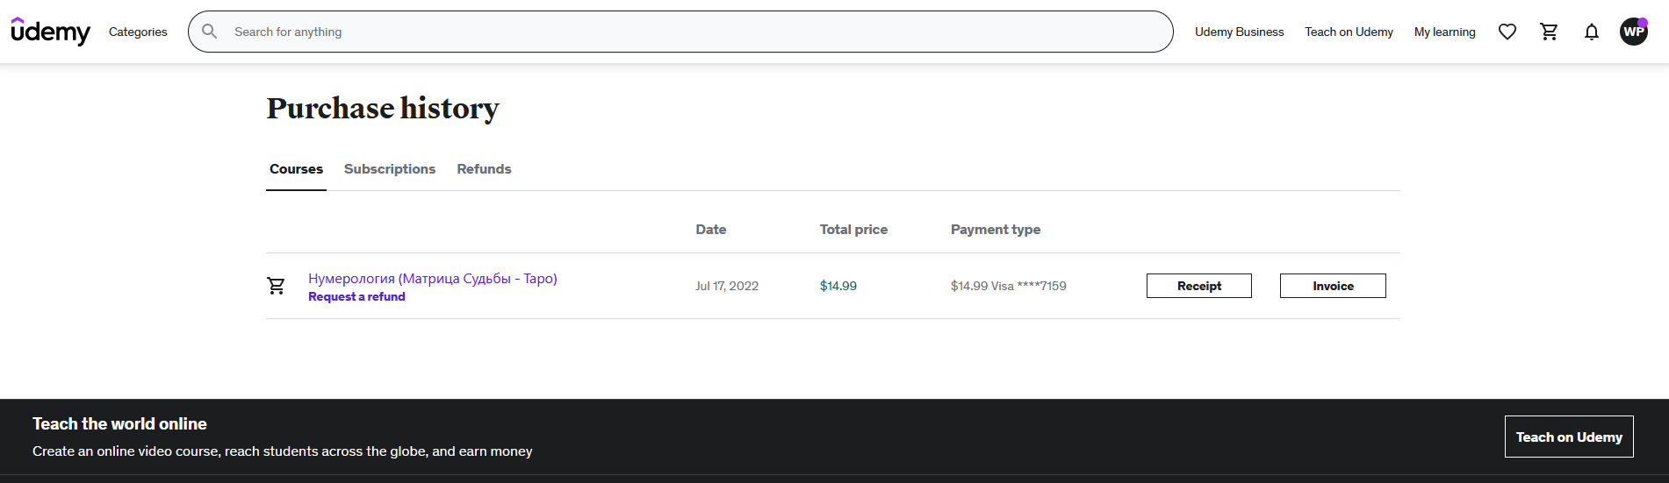The width and height of the screenshot is (1669, 483).
Task: Select the Courses tab
Action: pyautogui.click(x=296, y=169)
